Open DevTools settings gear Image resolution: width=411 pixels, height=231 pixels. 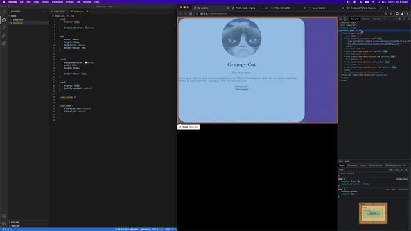[399, 19]
